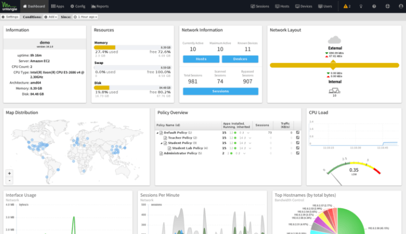Viewport: 406px width, 234px height.
Task: Zoom out on the Map Distribution
Action: coord(9,180)
